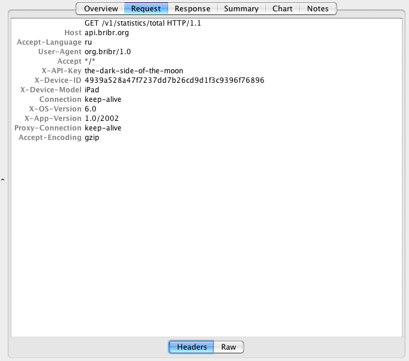The image size is (409, 361).
Task: Select the X-Device-Model header label
Action: coord(51,90)
